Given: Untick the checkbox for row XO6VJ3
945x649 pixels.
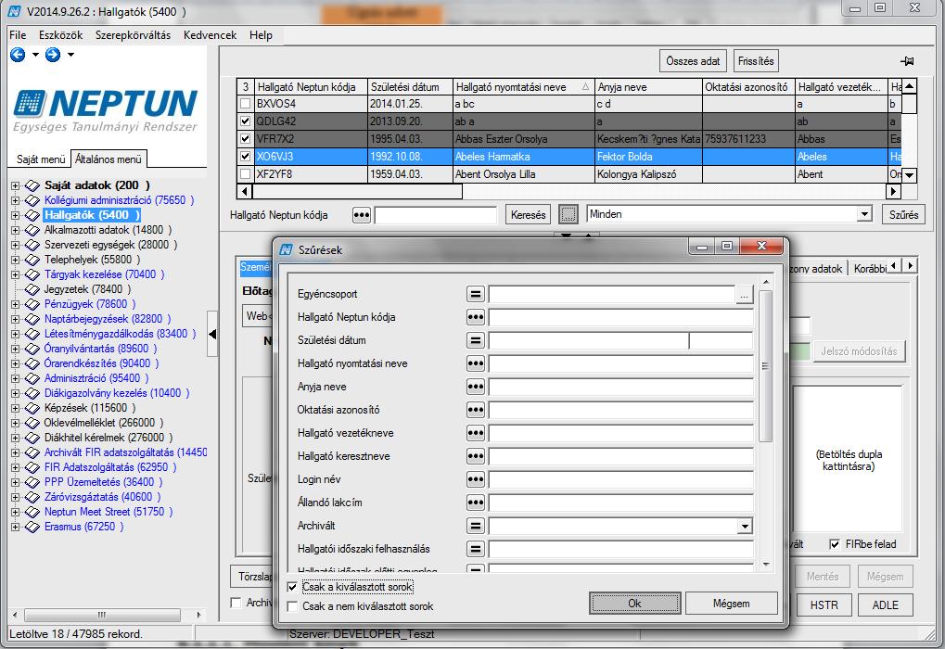Looking at the screenshot, I should click(245, 156).
